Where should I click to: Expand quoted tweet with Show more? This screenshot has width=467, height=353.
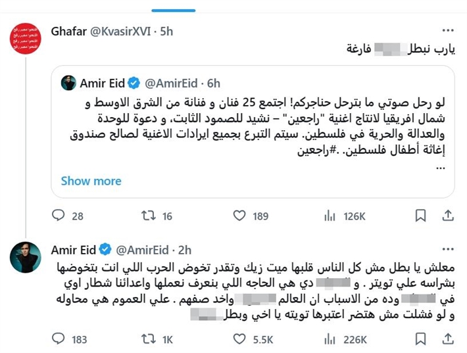[91, 181]
